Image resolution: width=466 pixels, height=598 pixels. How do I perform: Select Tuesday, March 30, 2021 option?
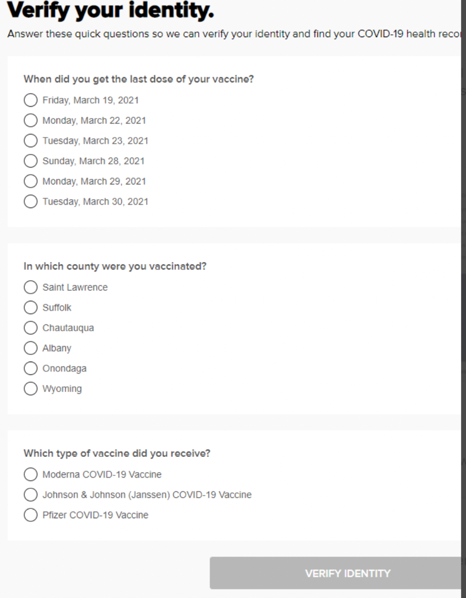tap(31, 202)
